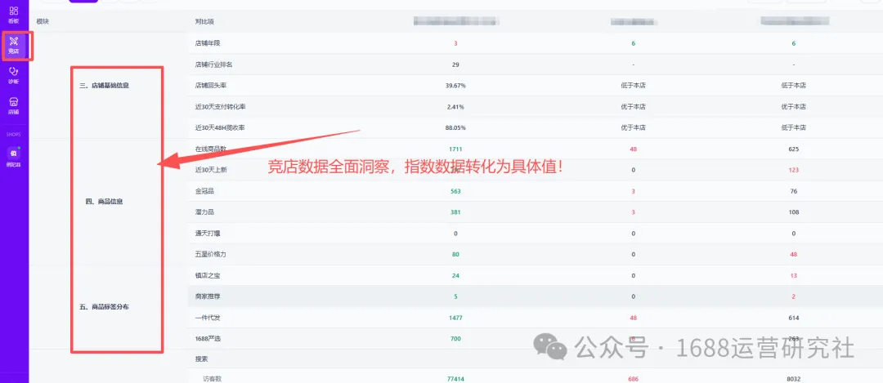The height and width of the screenshot is (383, 883).
Task: Click the visitor count 77414
Action: tap(455, 379)
